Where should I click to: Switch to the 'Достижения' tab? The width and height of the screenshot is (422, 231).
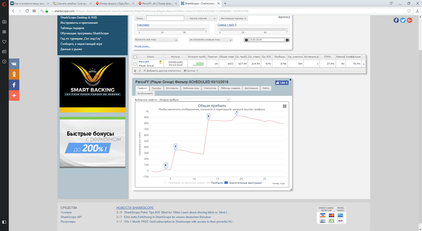click(x=251, y=88)
